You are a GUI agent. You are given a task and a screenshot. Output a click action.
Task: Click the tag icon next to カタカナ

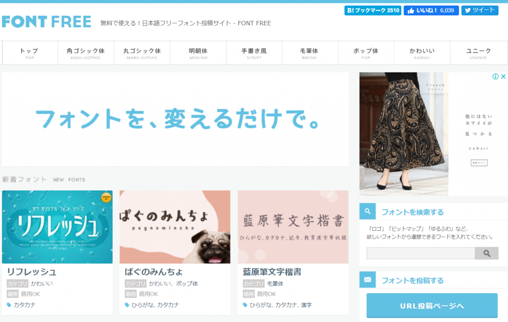(x=9, y=305)
